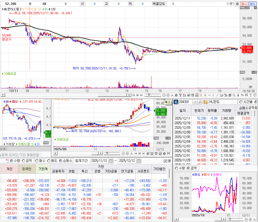This screenshot has width=258, height=222.
Task: Click save disk icon in daily chart toolbar
Action: (152, 154)
